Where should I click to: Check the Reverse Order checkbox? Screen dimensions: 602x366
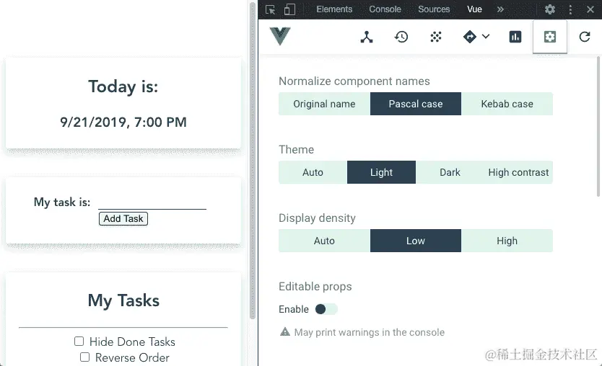pyautogui.click(x=85, y=357)
